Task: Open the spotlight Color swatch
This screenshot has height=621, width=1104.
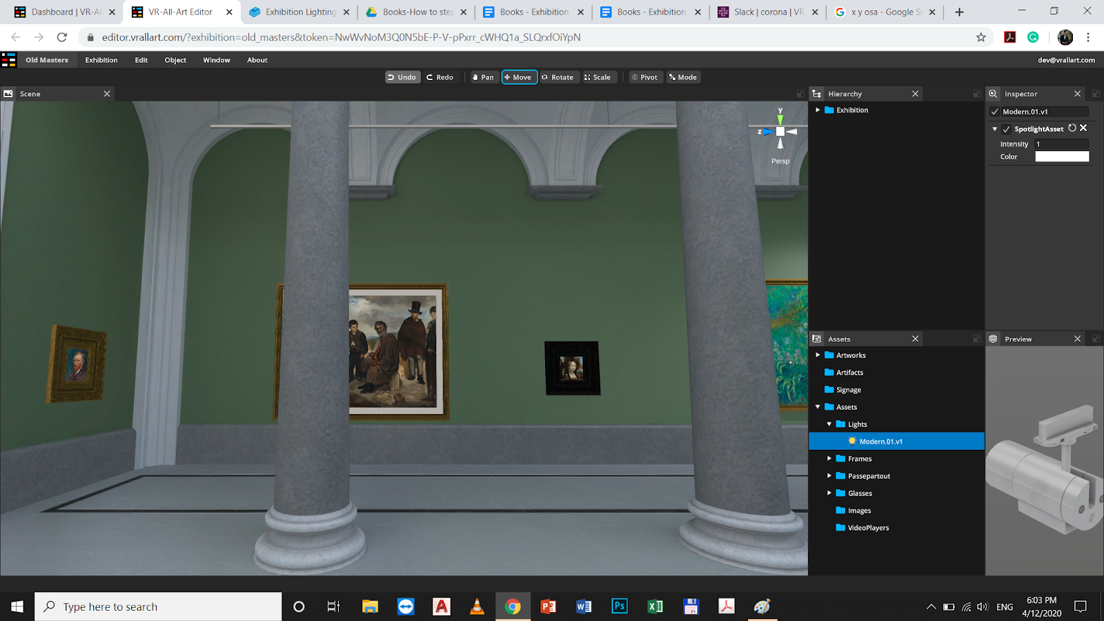Action: (x=1062, y=157)
